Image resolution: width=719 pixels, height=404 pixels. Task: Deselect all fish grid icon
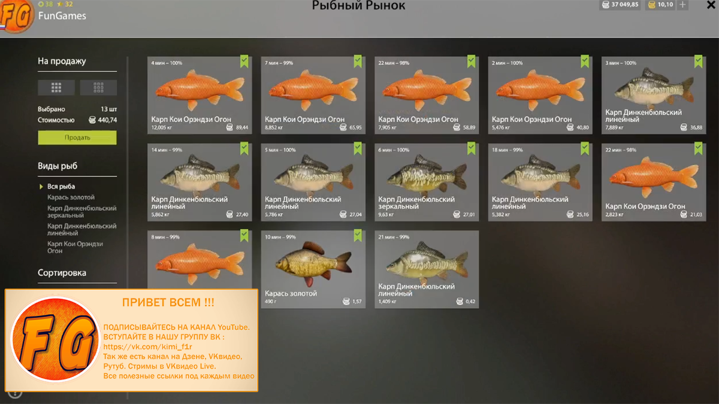(98, 87)
